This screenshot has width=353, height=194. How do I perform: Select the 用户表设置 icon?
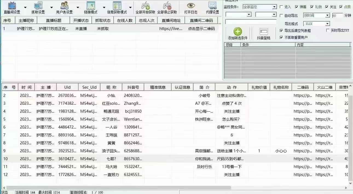(65, 5)
